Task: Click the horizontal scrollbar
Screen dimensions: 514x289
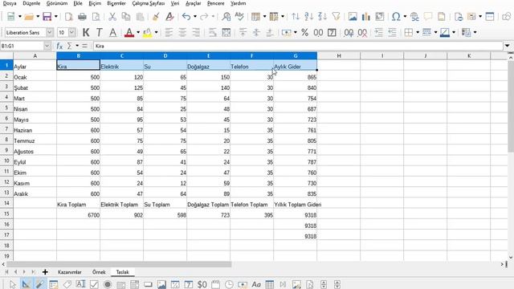Action: click(119, 264)
